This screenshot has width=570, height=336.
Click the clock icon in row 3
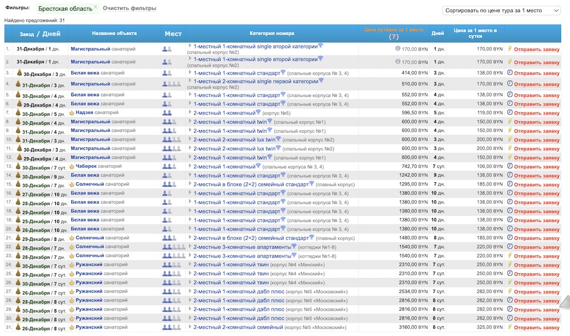(x=510, y=73)
